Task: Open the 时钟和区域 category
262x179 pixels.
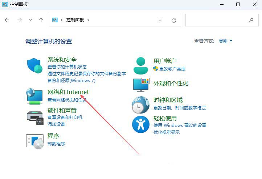Action: point(168,100)
